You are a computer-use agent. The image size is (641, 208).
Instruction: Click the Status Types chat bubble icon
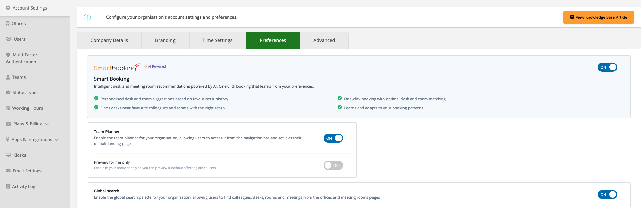8,92
